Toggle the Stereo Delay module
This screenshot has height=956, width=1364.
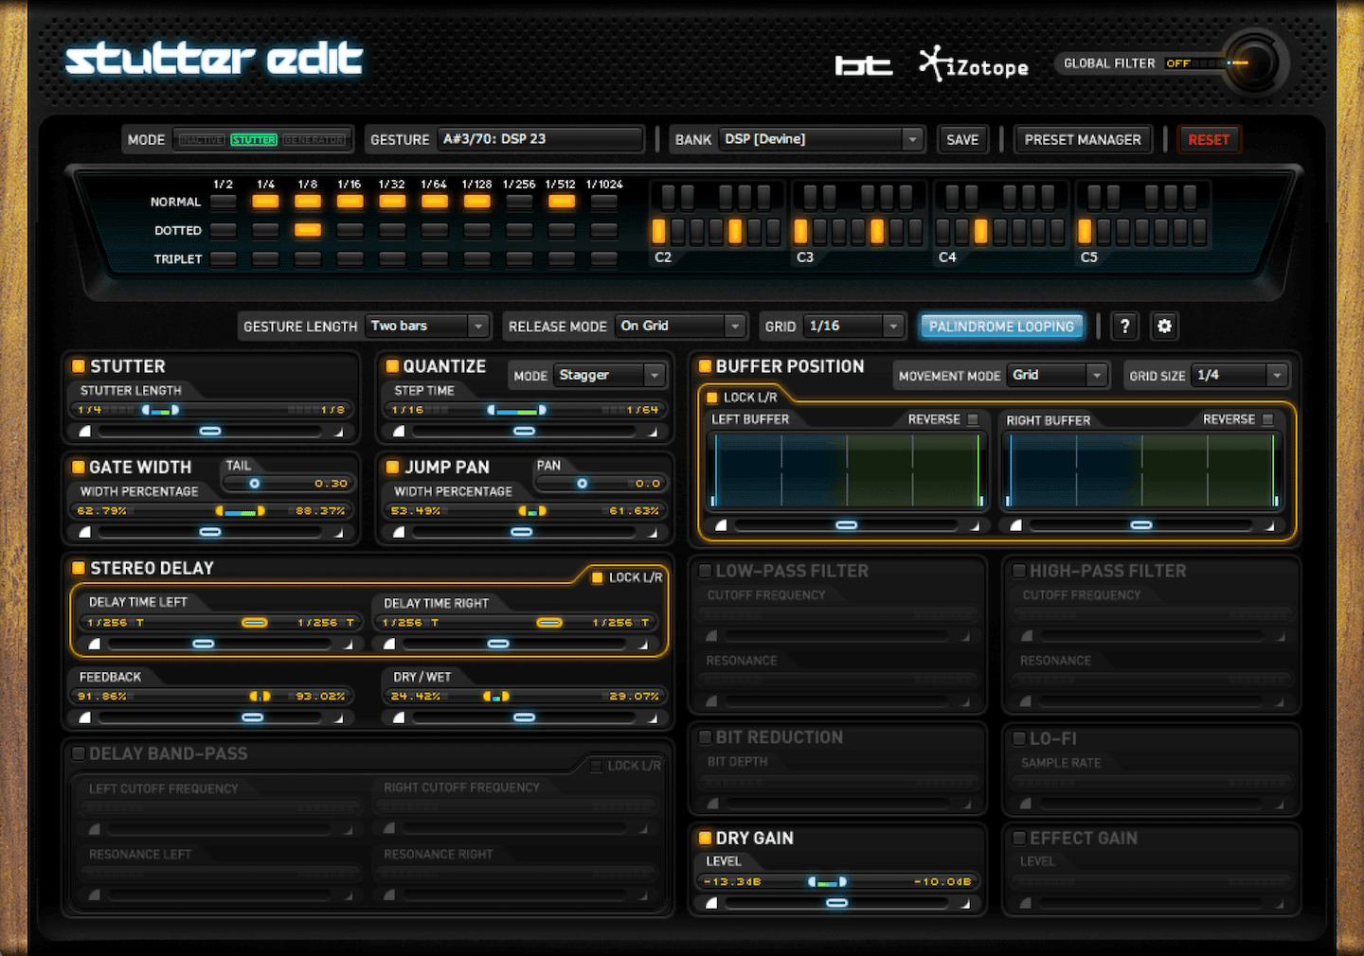click(x=79, y=568)
